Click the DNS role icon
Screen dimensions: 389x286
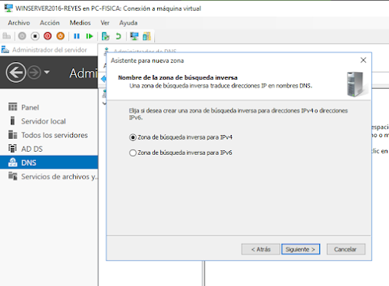pyautogui.click(x=13, y=163)
